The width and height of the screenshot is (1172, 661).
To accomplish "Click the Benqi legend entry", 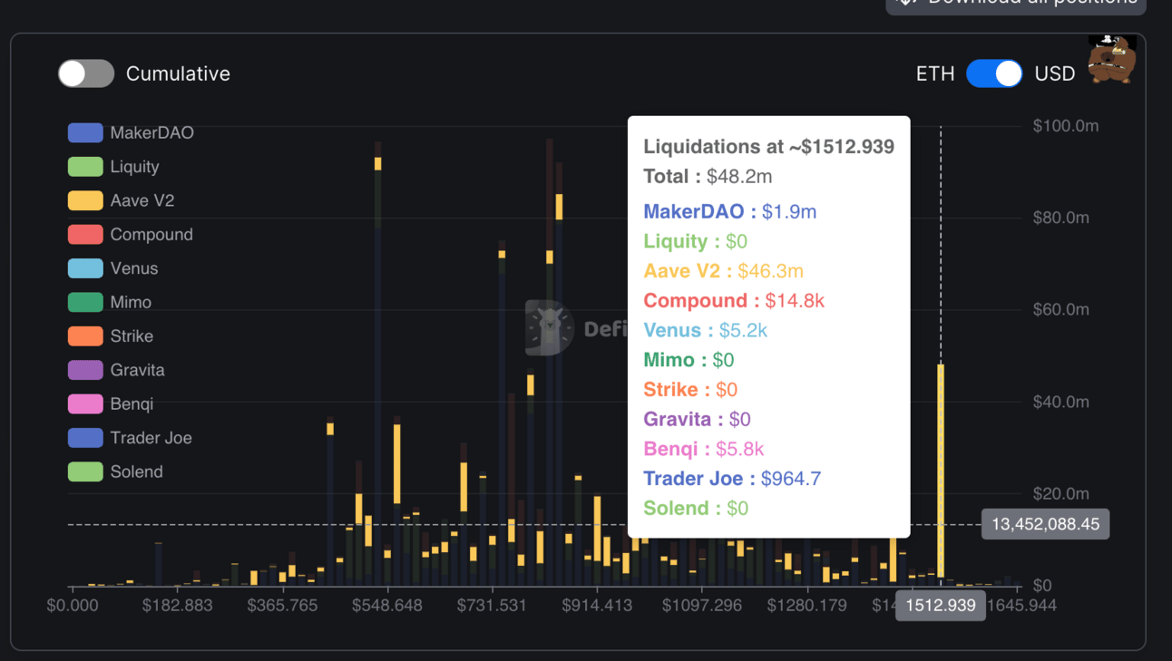I will [x=111, y=403].
